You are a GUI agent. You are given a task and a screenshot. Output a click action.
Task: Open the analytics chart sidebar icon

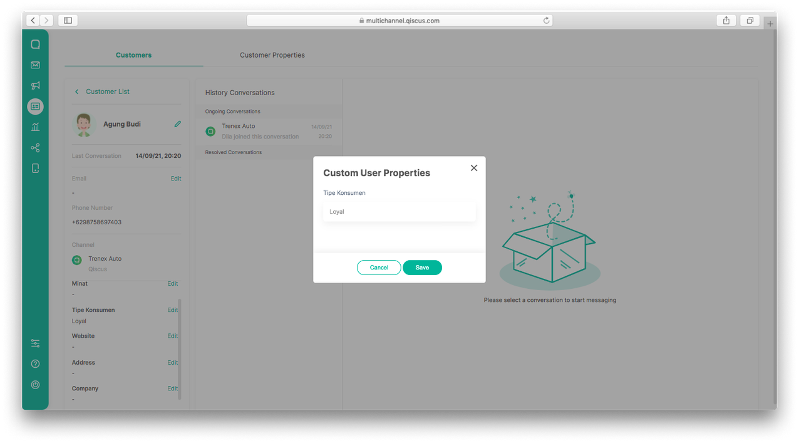35,127
